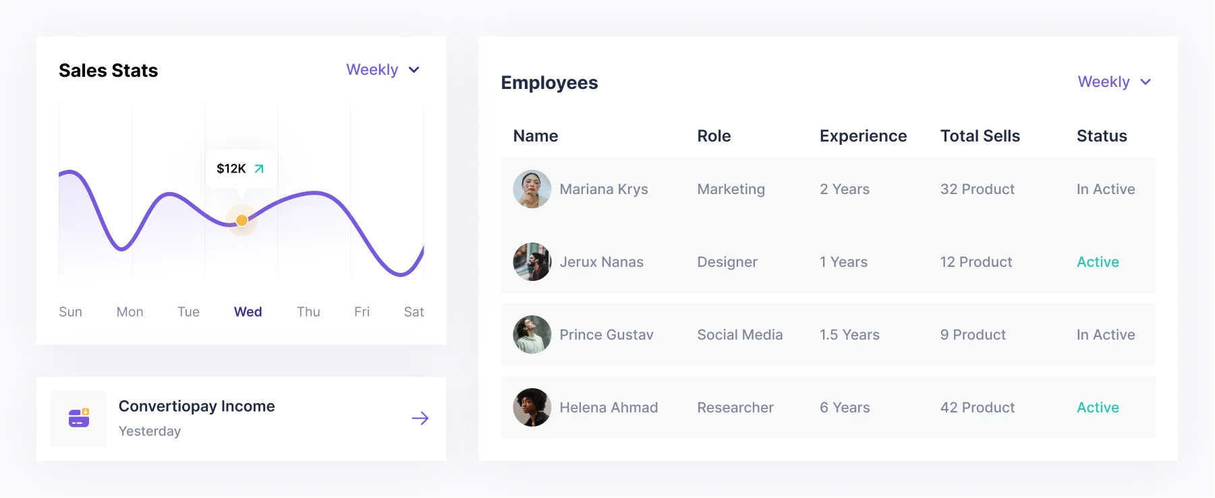Click the orange data point on the chart

tap(242, 220)
